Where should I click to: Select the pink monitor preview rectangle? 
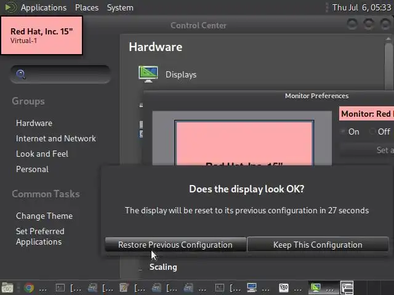pyautogui.click(x=244, y=143)
